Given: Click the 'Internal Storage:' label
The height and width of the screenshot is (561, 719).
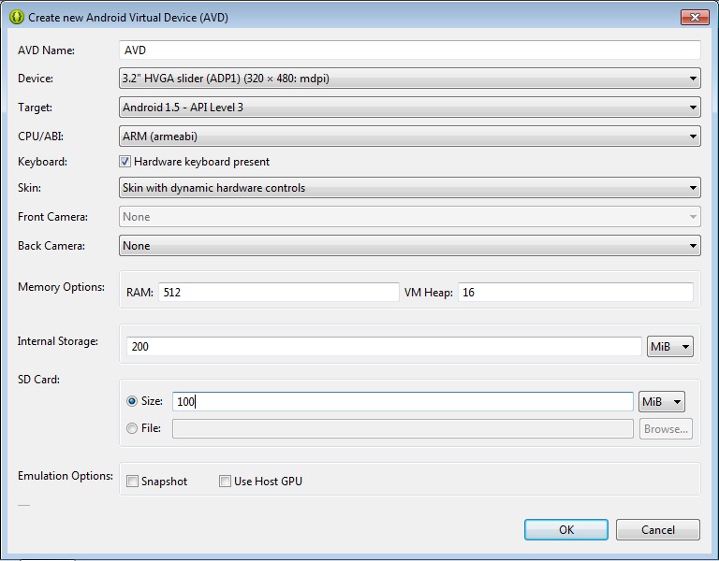Looking at the screenshot, I should coord(58,341).
